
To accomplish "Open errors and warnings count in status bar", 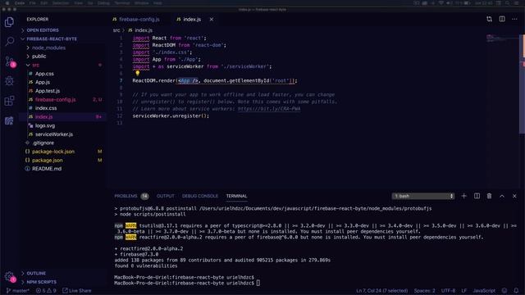I will 46,291.
